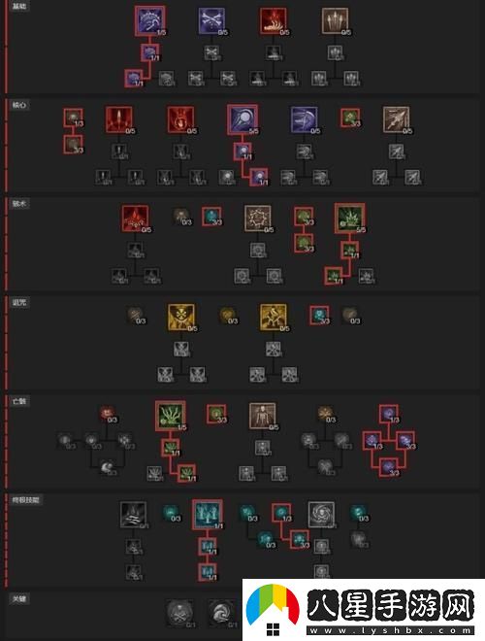Select the purple scythe skill showing 1/5
The width and height of the screenshot is (485, 641).
[x=149, y=20]
